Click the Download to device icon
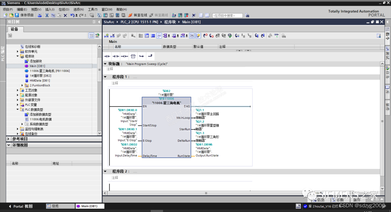This screenshot has width=391, height=212. 105,15
